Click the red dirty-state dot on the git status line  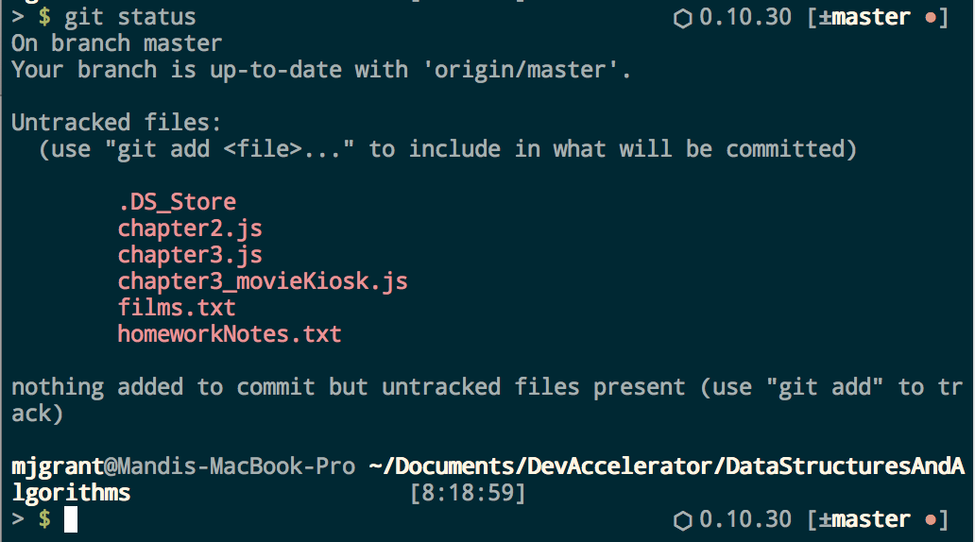(931, 18)
